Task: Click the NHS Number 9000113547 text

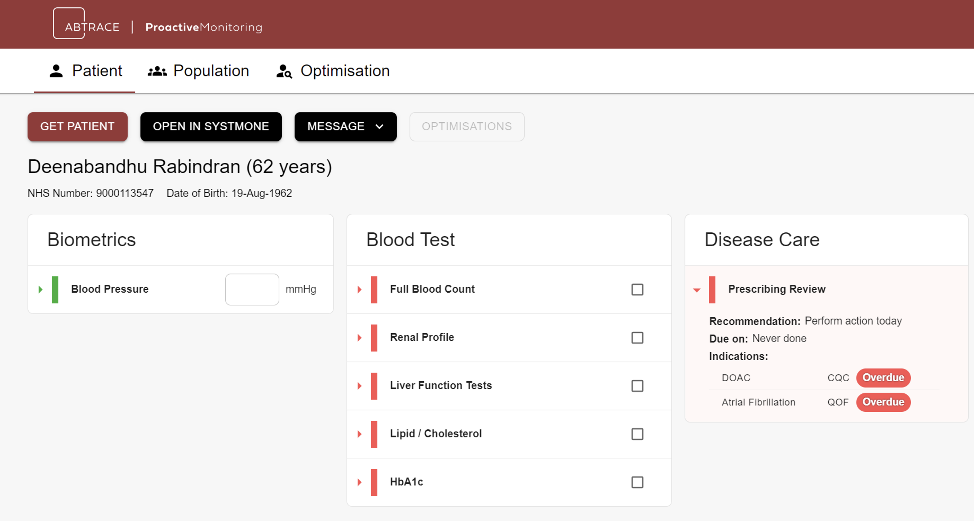Action: point(91,193)
